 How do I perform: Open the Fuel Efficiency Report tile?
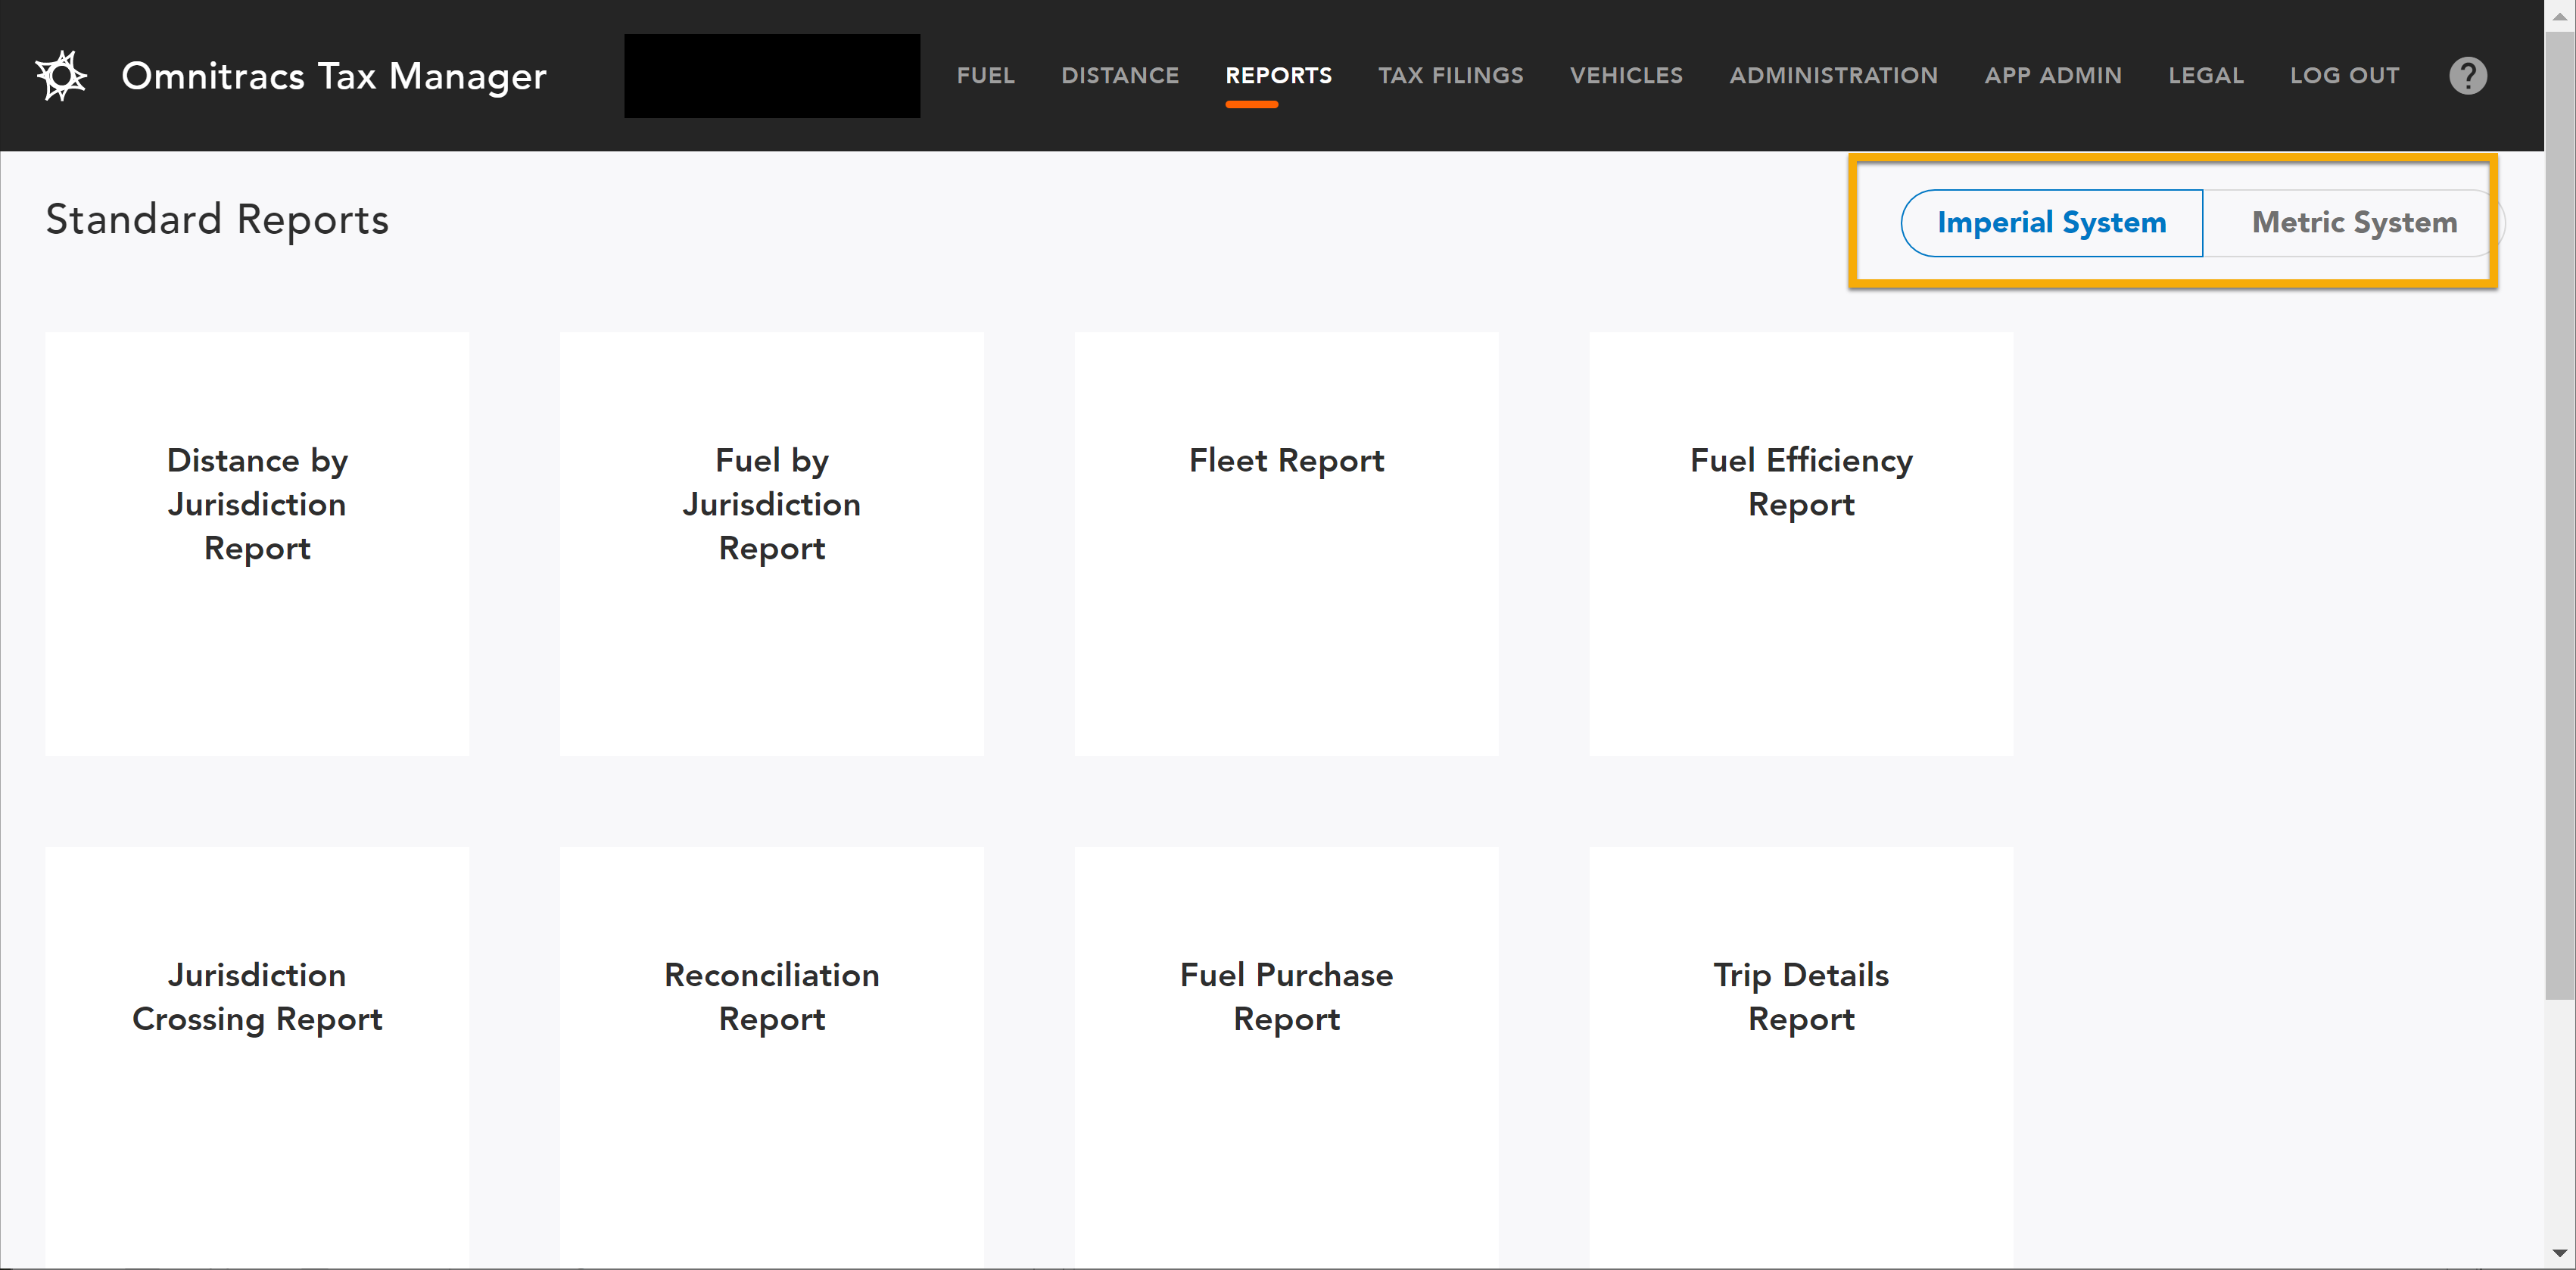[1800, 543]
